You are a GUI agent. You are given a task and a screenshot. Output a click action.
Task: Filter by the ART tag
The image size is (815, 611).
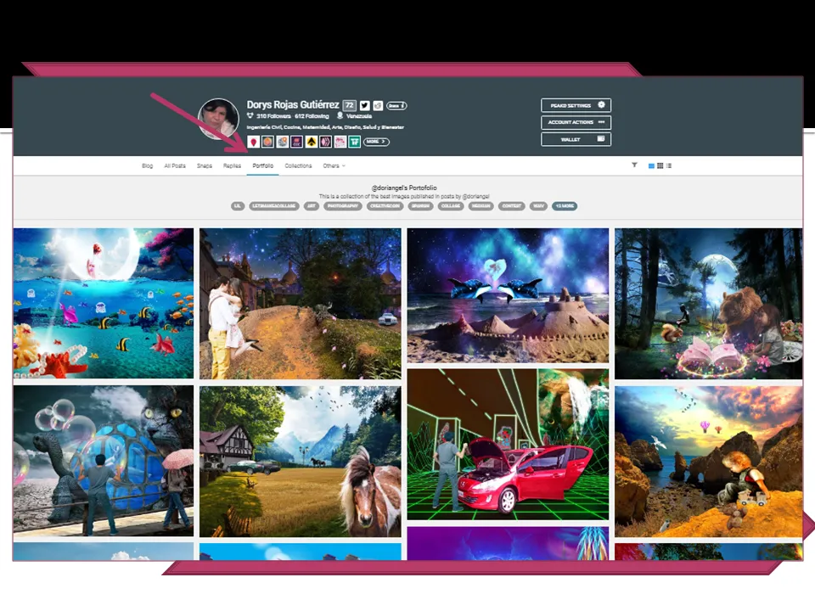312,206
